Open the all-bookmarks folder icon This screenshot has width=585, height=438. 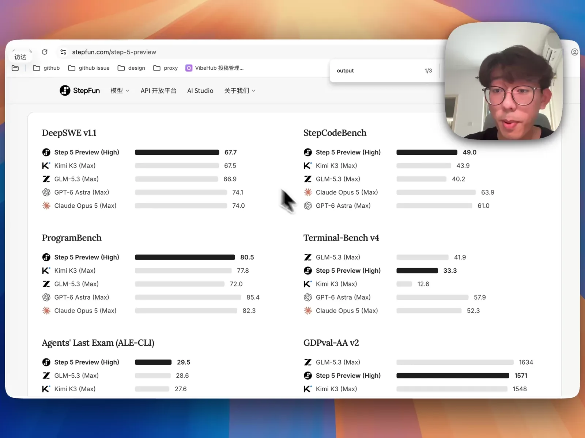click(15, 68)
